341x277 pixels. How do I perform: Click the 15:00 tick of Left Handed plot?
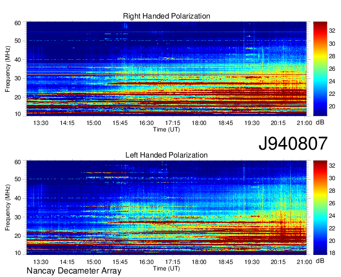[x=93, y=262]
